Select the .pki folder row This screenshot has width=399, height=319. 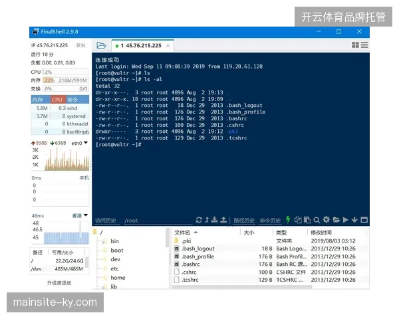pyautogui.click(x=270, y=241)
